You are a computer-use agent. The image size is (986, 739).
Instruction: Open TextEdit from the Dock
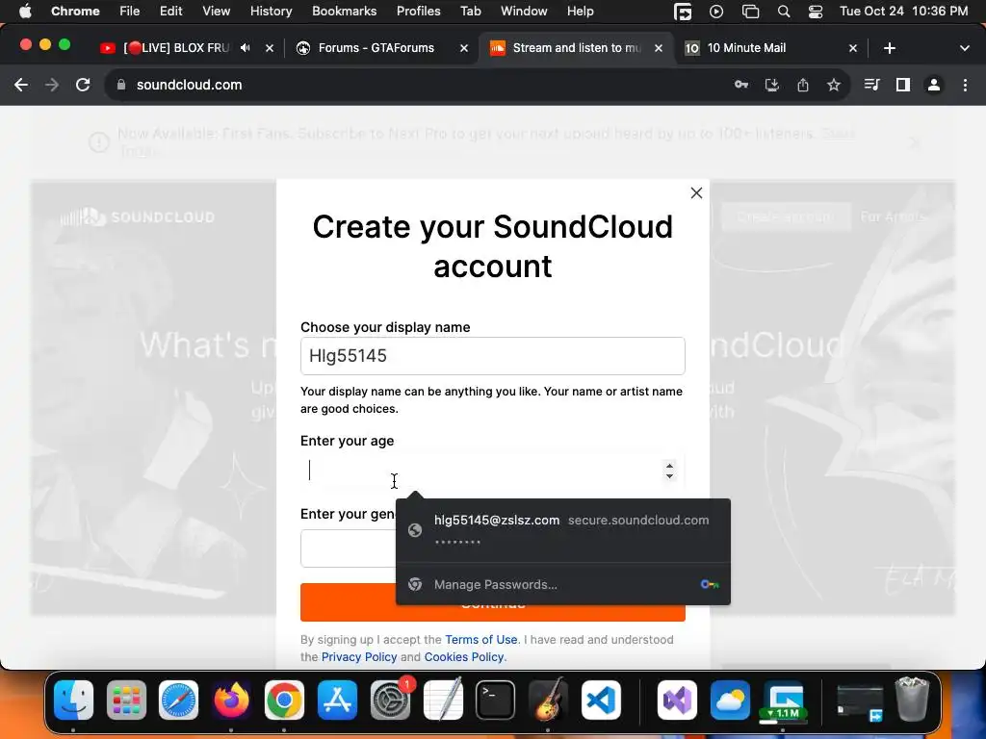443,700
